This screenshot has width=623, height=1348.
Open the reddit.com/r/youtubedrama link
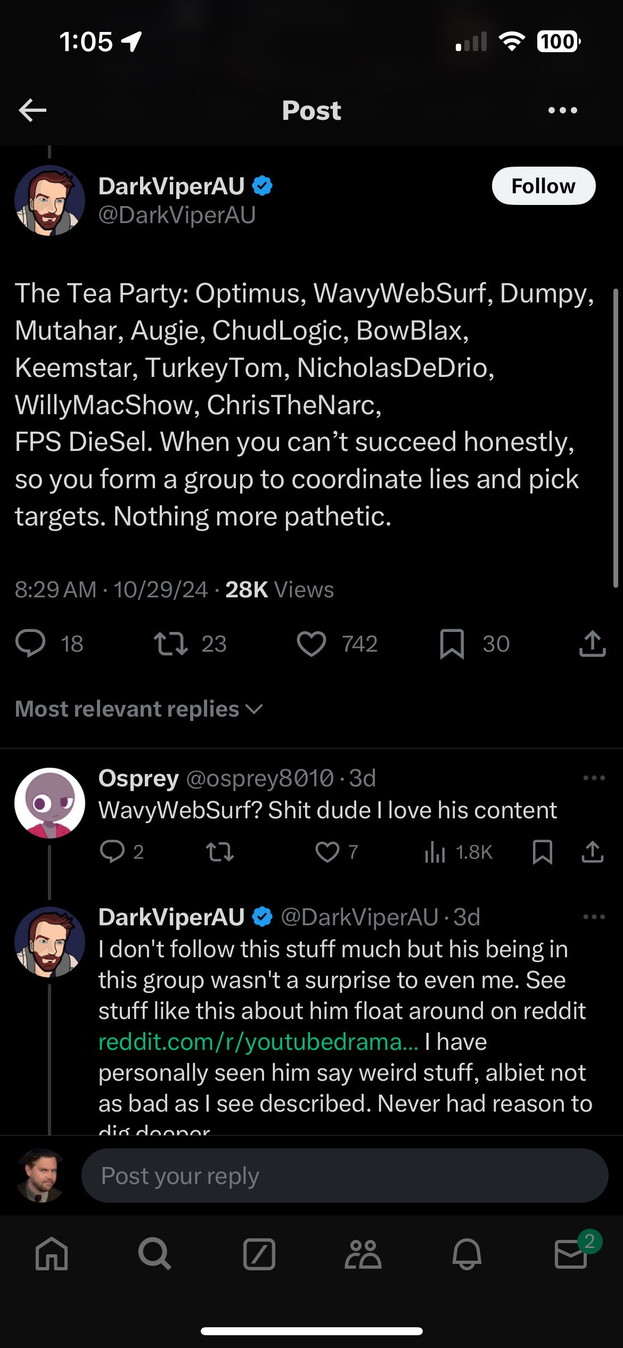(x=258, y=1042)
